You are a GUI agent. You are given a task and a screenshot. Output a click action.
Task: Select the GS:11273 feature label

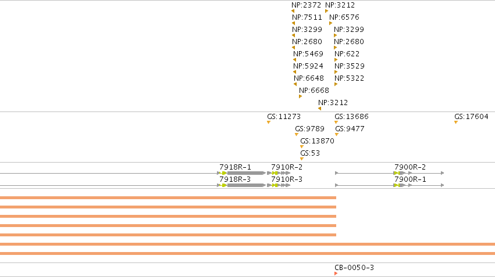click(x=284, y=117)
